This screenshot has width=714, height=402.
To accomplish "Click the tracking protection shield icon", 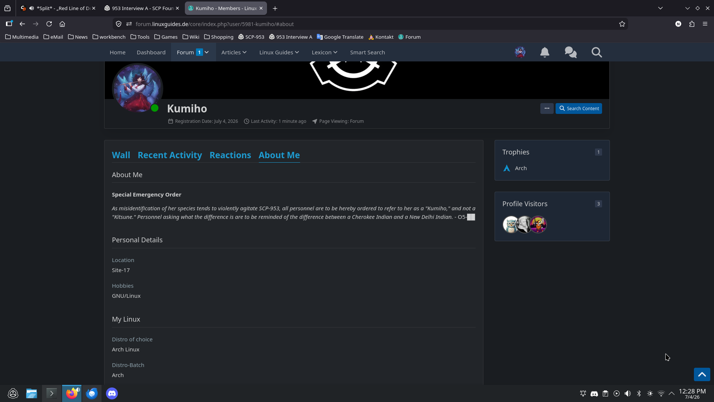I will tap(119, 24).
